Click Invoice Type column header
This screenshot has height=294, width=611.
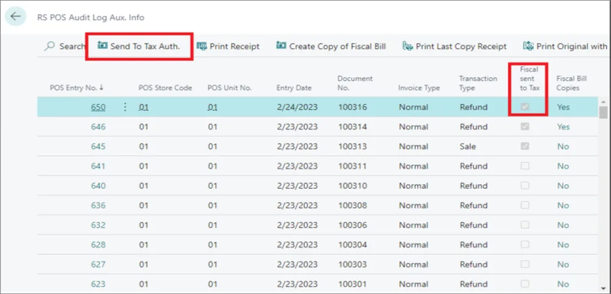tap(419, 88)
